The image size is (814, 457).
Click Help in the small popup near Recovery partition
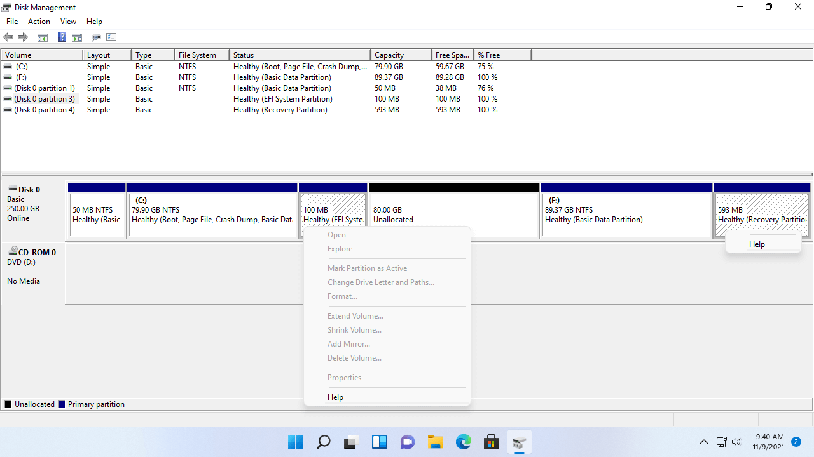pos(757,244)
